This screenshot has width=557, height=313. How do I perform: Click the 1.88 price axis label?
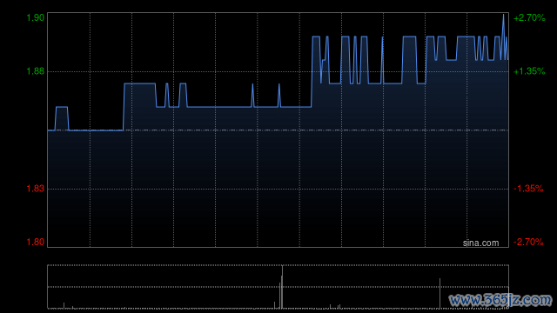tap(36, 71)
